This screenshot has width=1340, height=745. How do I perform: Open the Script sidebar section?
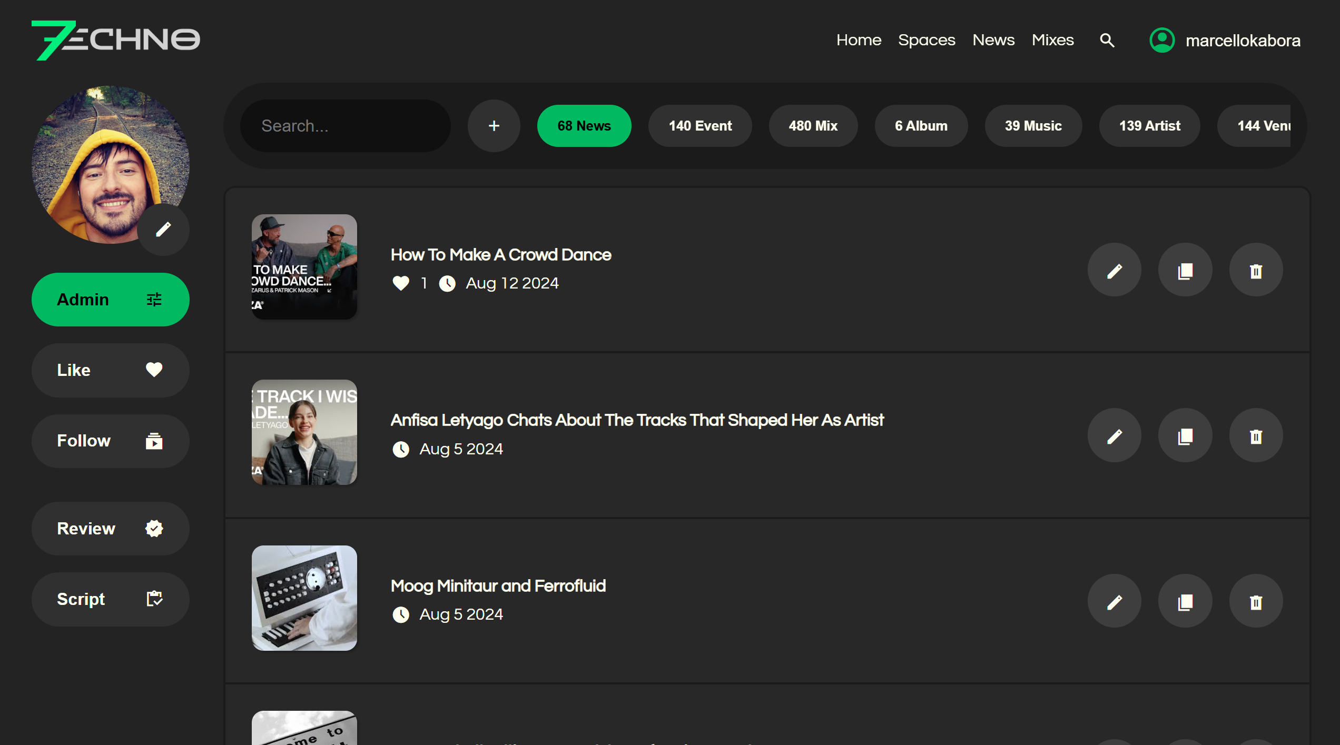(x=111, y=599)
